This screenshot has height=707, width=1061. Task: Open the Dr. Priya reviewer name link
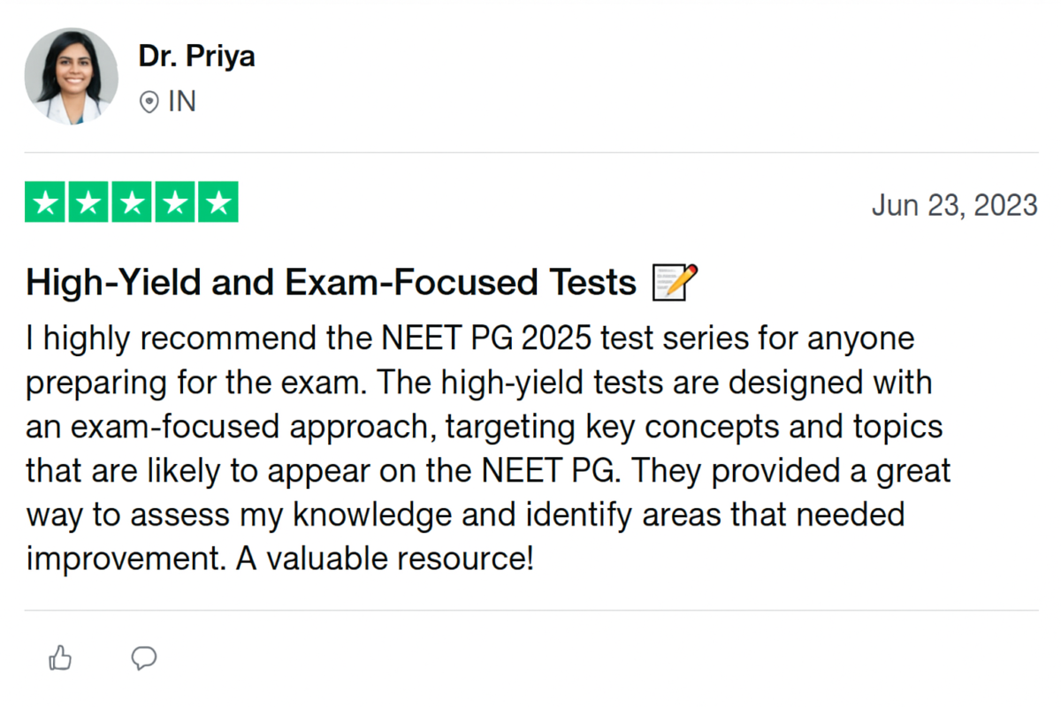[x=196, y=57]
